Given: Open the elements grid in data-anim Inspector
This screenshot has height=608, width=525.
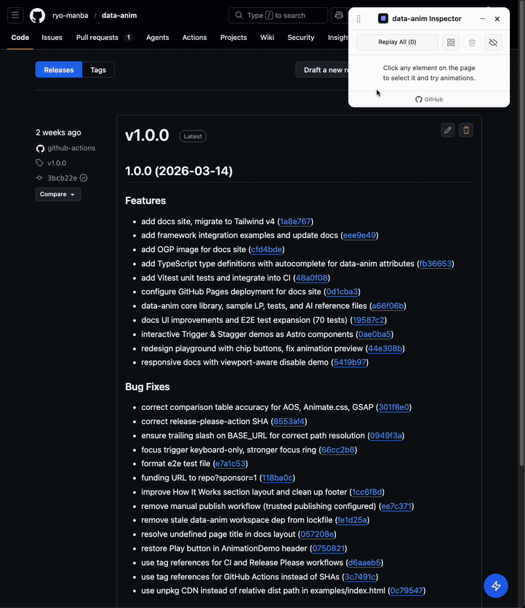Looking at the screenshot, I should click(450, 42).
